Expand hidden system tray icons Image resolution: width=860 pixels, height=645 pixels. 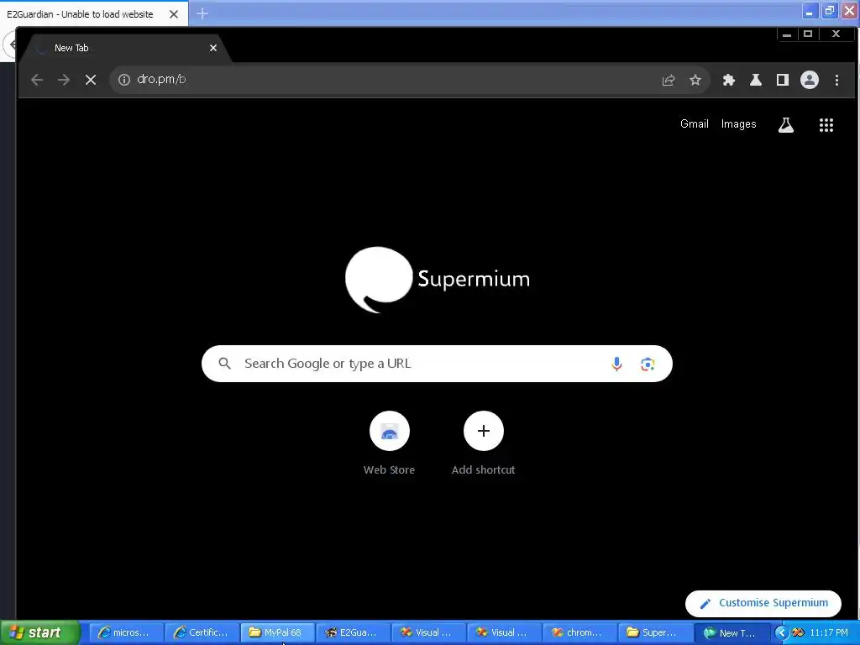[x=781, y=633]
